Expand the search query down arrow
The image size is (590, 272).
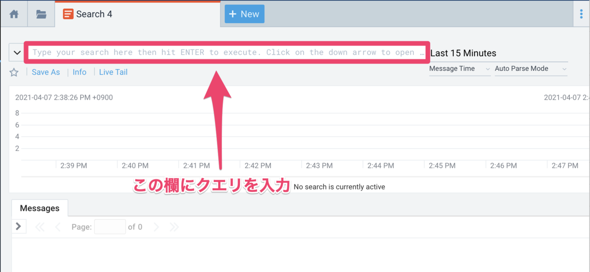pos(17,53)
